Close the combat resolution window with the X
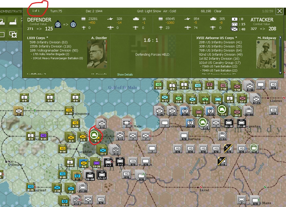 [x=279, y=11]
